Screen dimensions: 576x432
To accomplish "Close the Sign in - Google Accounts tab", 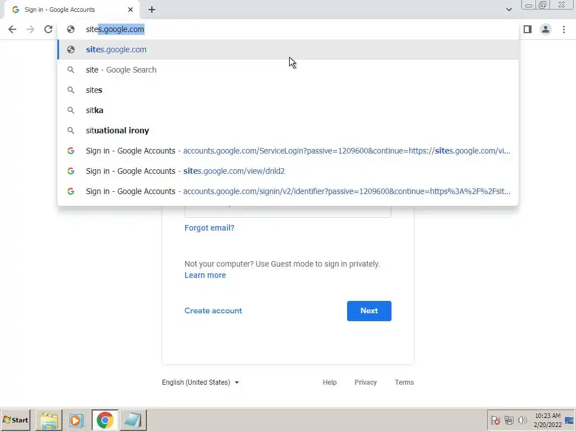I will [x=130, y=10].
